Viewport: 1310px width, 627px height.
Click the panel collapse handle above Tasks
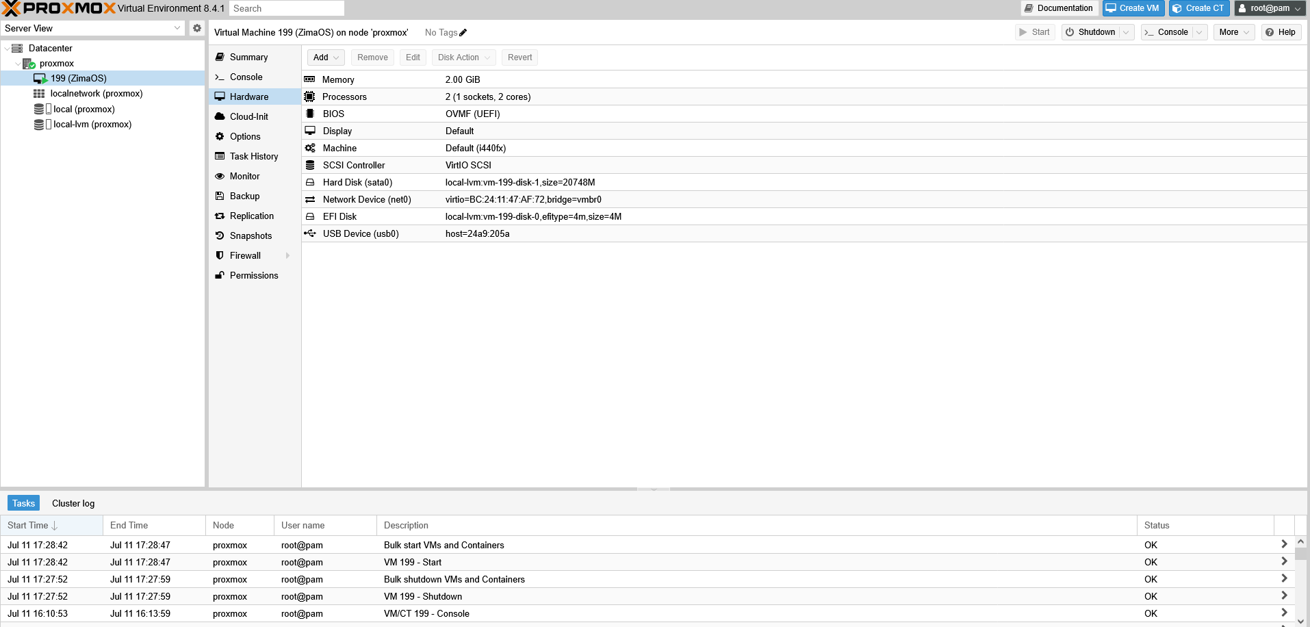(x=654, y=489)
